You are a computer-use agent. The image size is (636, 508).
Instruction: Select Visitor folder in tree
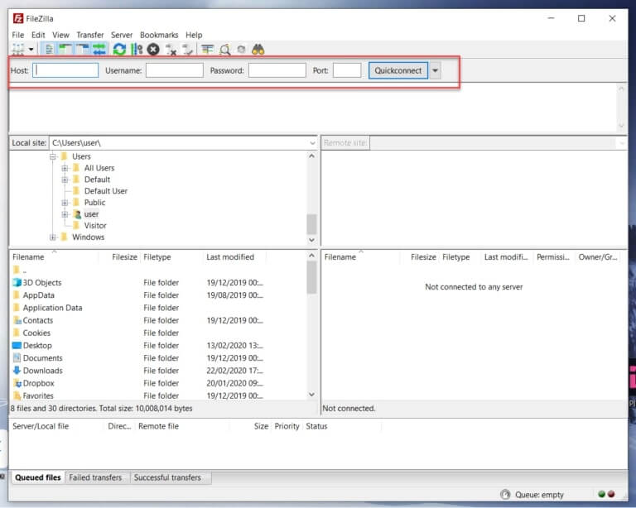pos(95,226)
